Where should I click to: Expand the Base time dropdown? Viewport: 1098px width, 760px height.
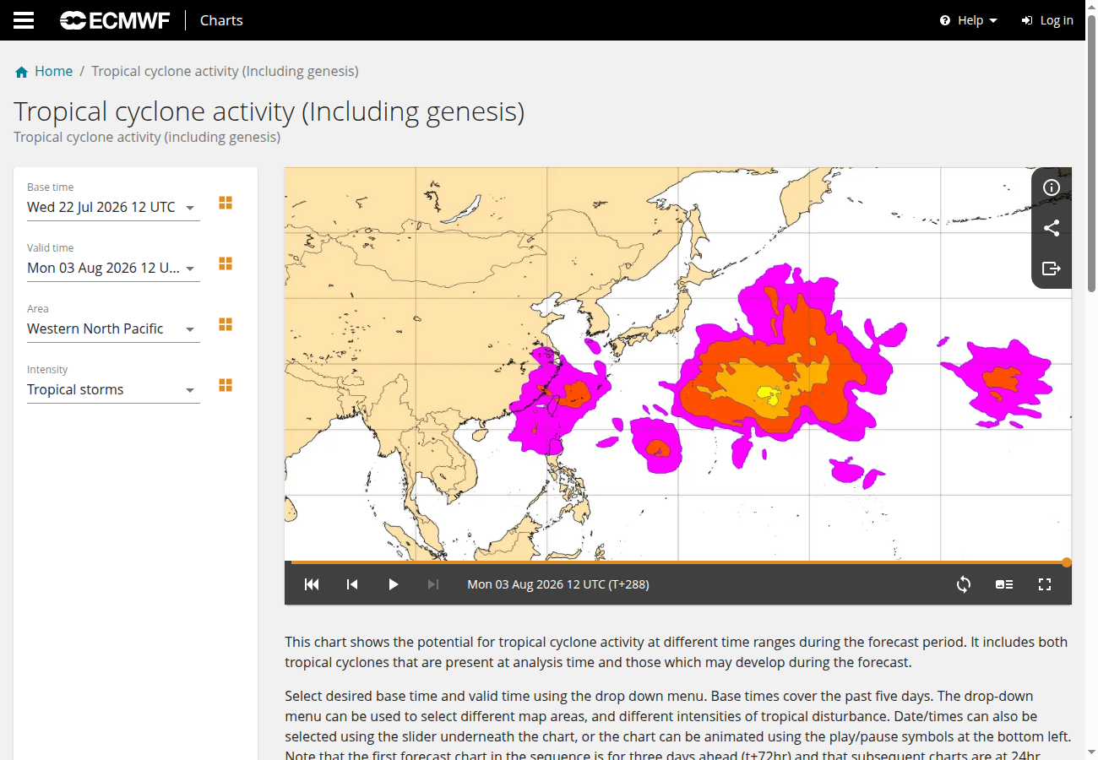[x=113, y=207]
